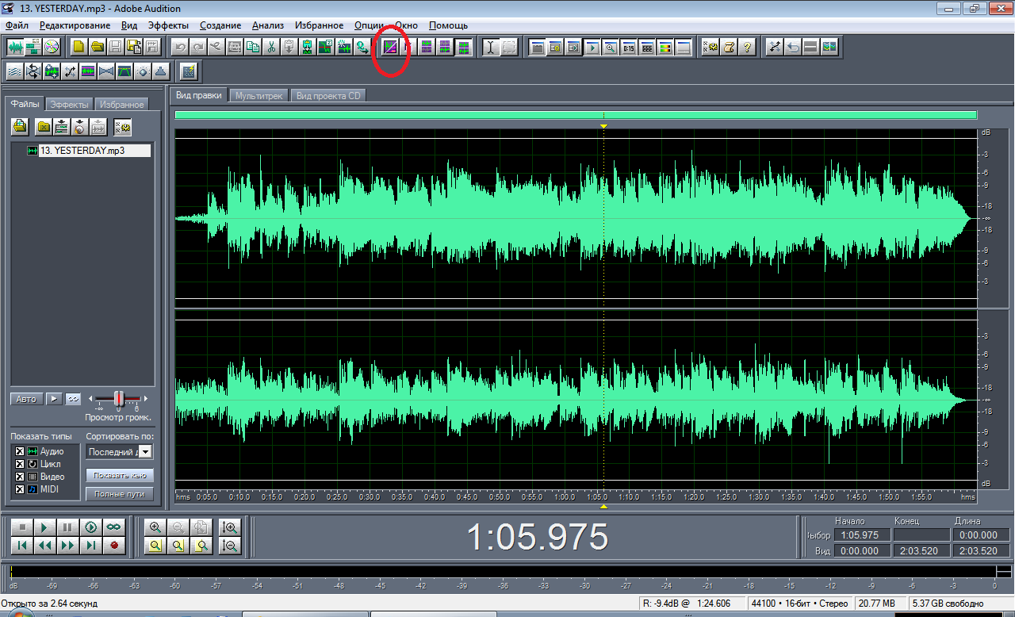
Task: Click the CD view icon in toolbar
Action: click(x=52, y=47)
